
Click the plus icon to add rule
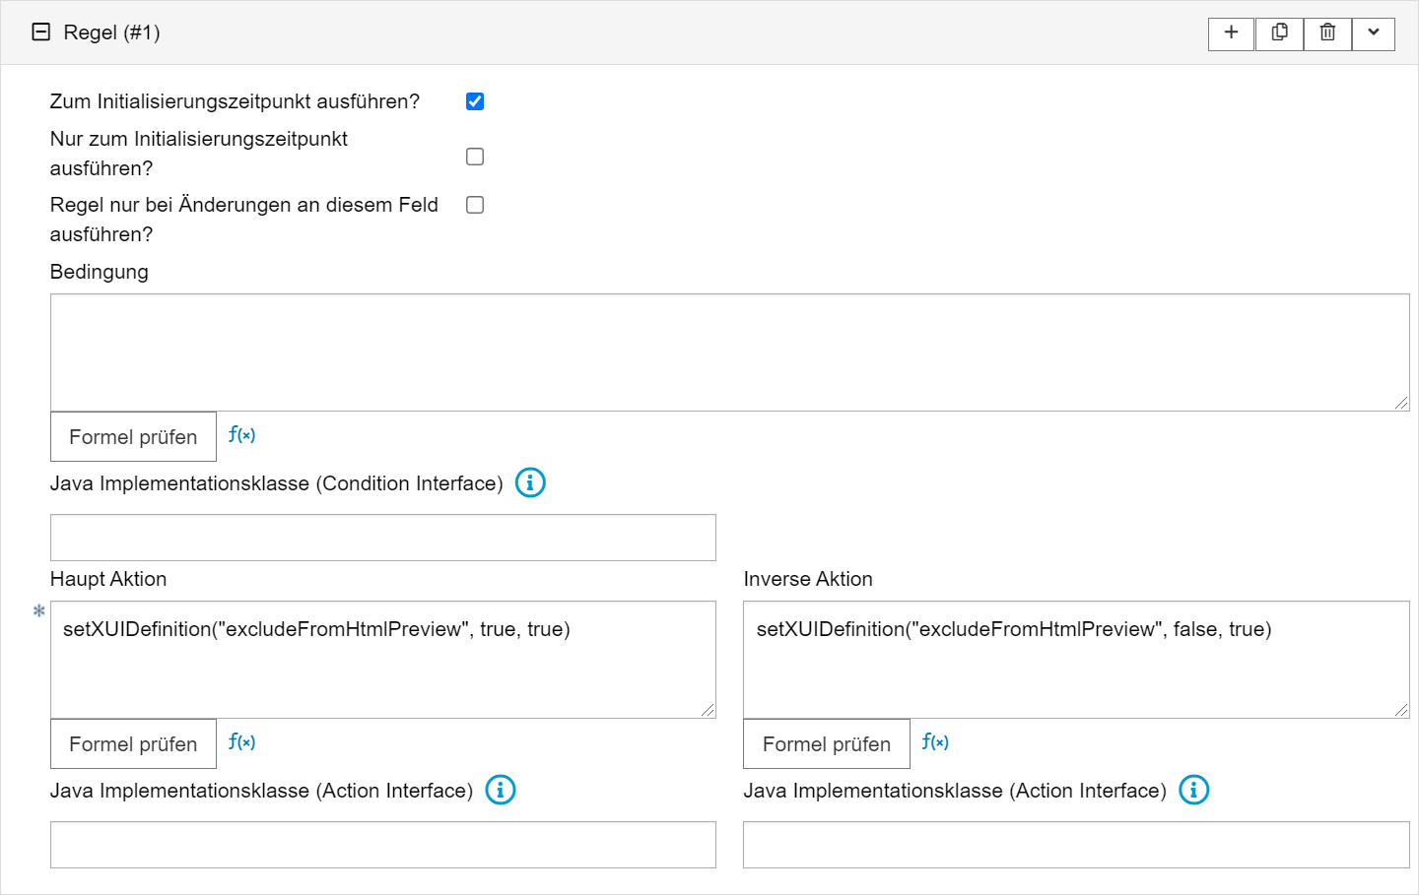1231,33
